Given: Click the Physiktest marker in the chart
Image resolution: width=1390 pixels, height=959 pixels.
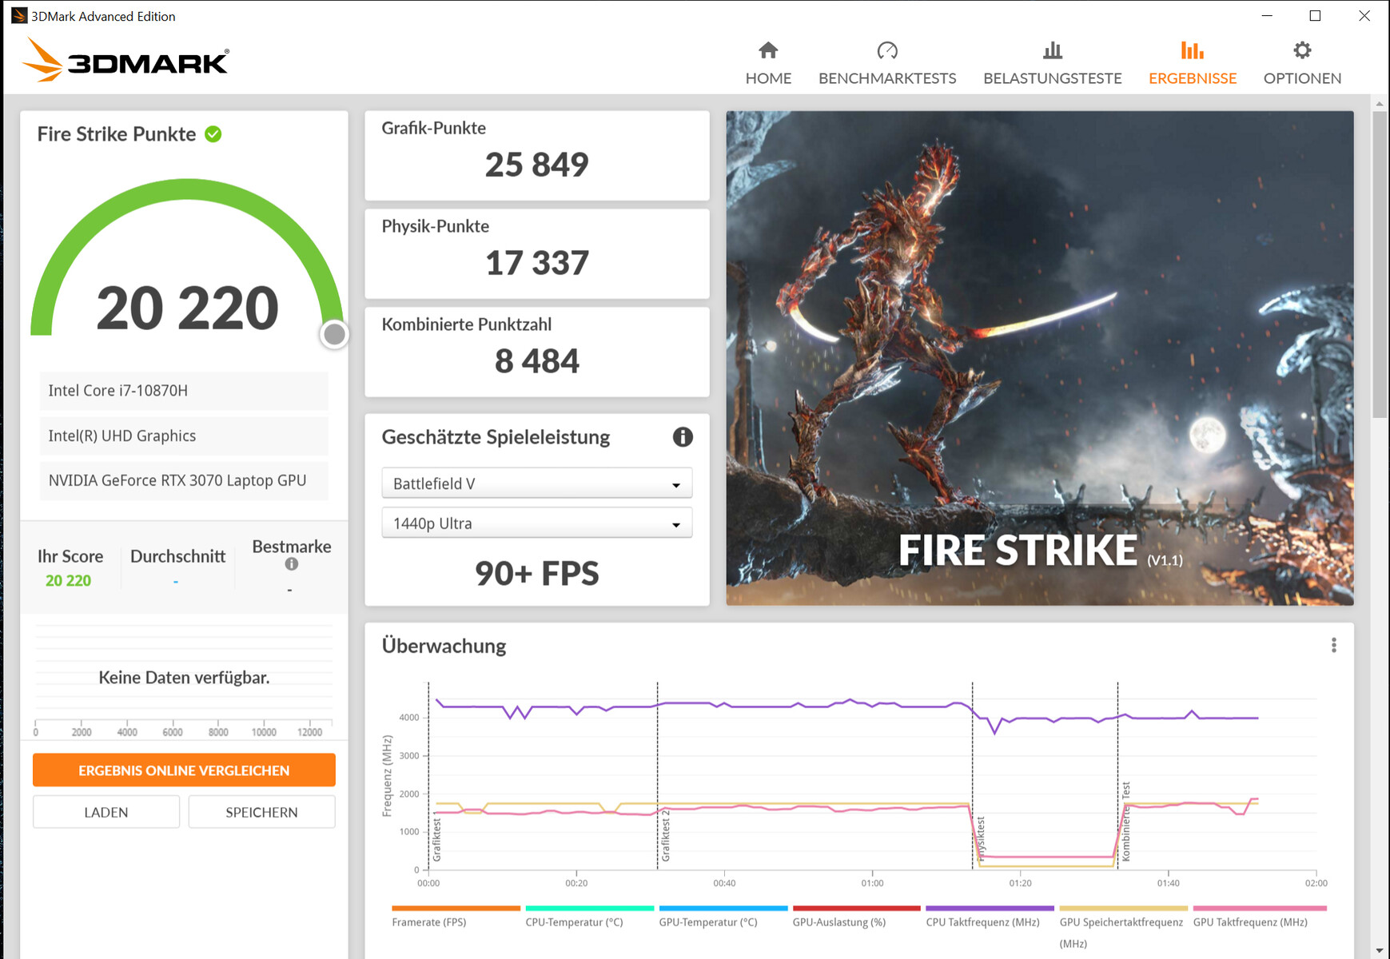Looking at the screenshot, I should coord(982,839).
